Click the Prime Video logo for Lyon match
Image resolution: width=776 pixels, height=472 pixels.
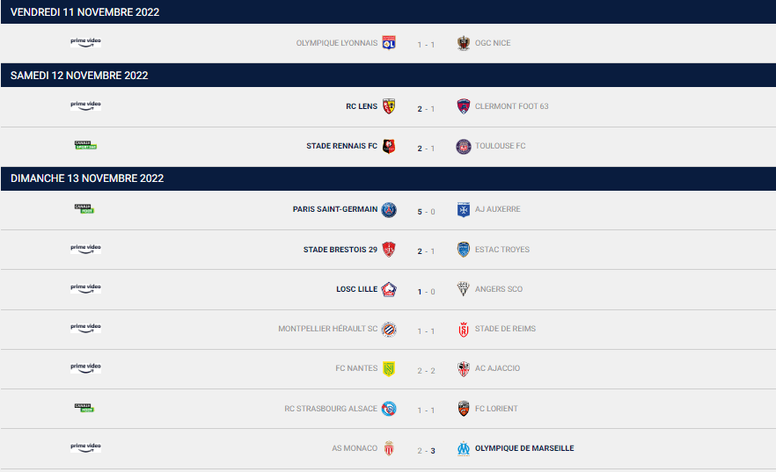click(85, 42)
